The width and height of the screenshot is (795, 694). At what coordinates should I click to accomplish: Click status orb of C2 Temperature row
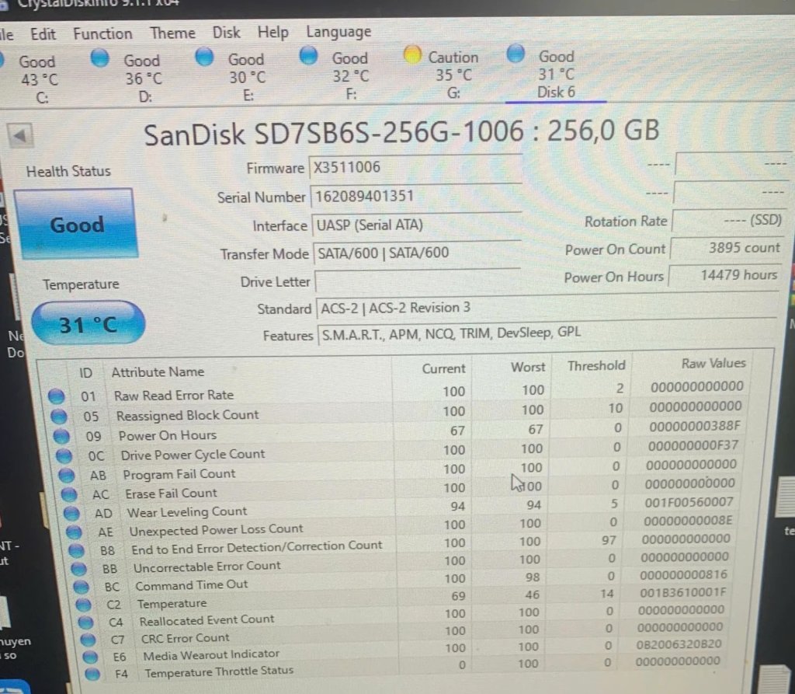83,605
